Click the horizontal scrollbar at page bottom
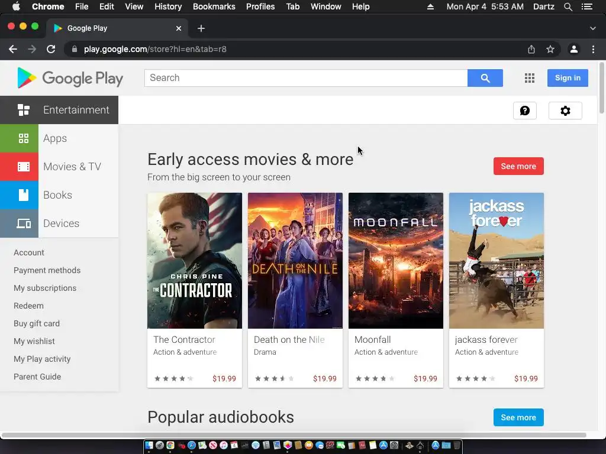Image resolution: width=606 pixels, height=454 pixels. [294, 435]
